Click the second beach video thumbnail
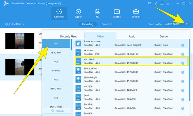Viewport: 193px width, 116px height. coord(20,67)
